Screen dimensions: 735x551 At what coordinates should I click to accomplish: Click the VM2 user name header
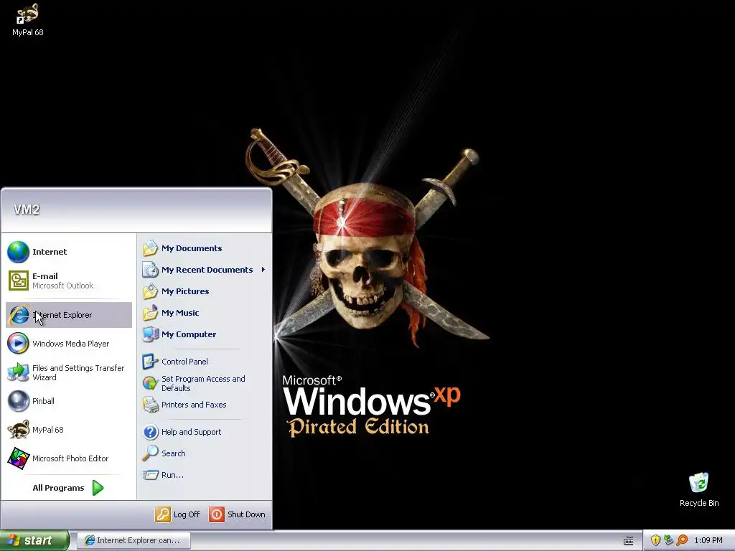point(27,209)
